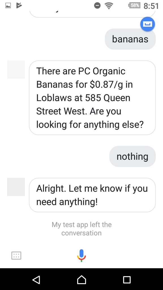Viewport: 163px width, 290px height.
Task: Tap the "Alright. Let me know" reply bubble
Action: (x=92, y=195)
